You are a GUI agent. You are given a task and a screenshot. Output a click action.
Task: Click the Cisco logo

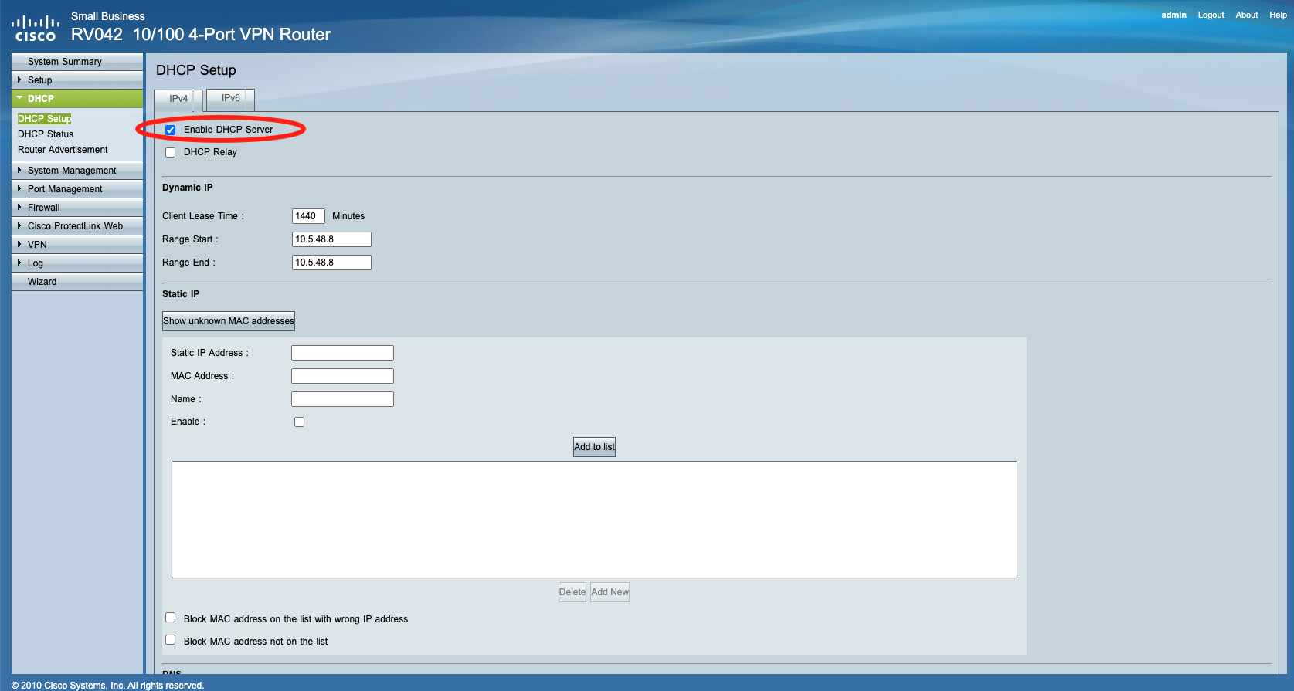(x=35, y=28)
